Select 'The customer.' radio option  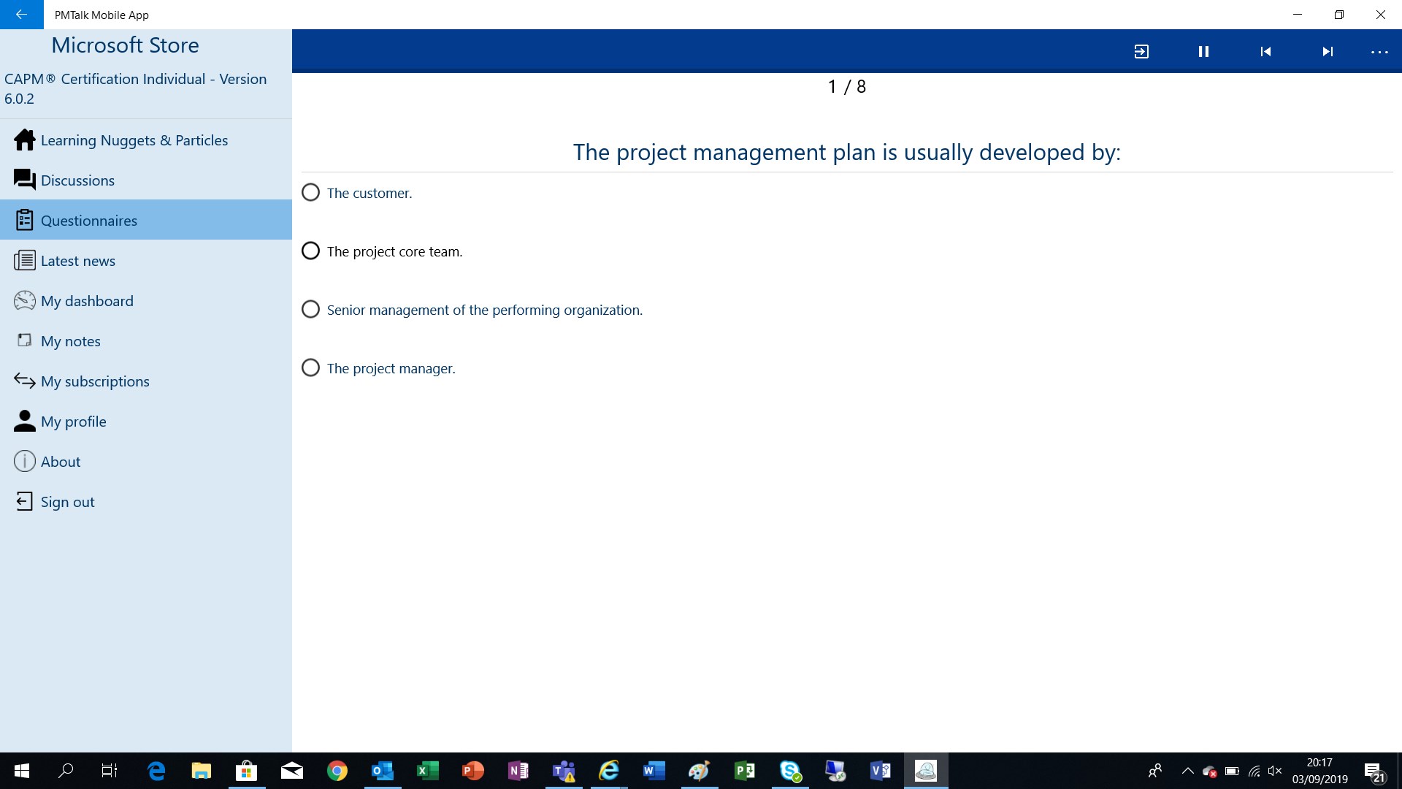pos(310,193)
